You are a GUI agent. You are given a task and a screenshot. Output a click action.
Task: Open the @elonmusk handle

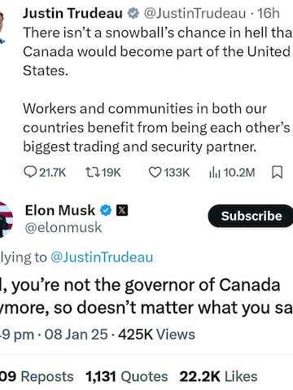click(x=63, y=227)
